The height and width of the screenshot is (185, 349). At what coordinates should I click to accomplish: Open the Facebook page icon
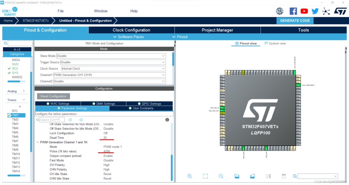[293, 11]
